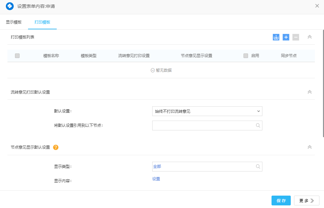Select the 打印模板 tab
Image resolution: width=324 pixels, height=208 pixels.
click(x=42, y=22)
